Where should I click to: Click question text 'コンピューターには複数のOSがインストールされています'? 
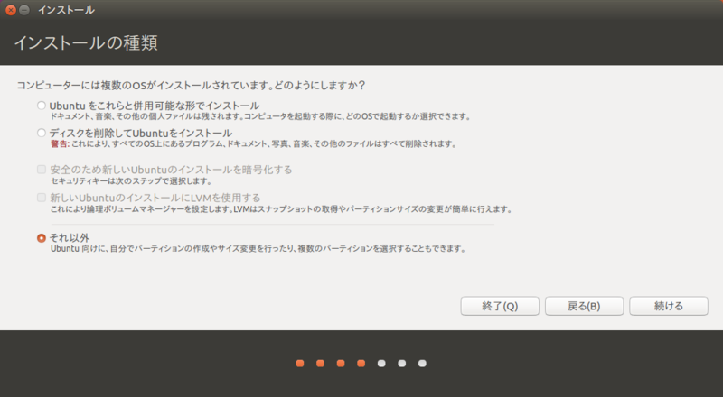tap(145, 86)
